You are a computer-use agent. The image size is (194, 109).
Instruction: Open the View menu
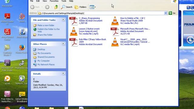45,1
